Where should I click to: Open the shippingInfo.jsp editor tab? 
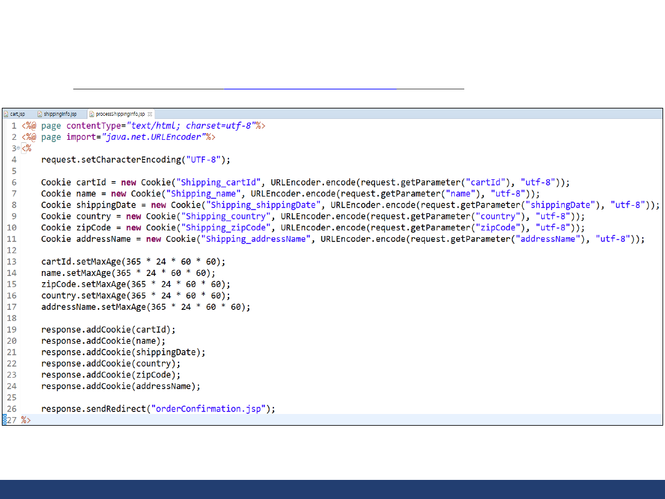(x=60, y=114)
